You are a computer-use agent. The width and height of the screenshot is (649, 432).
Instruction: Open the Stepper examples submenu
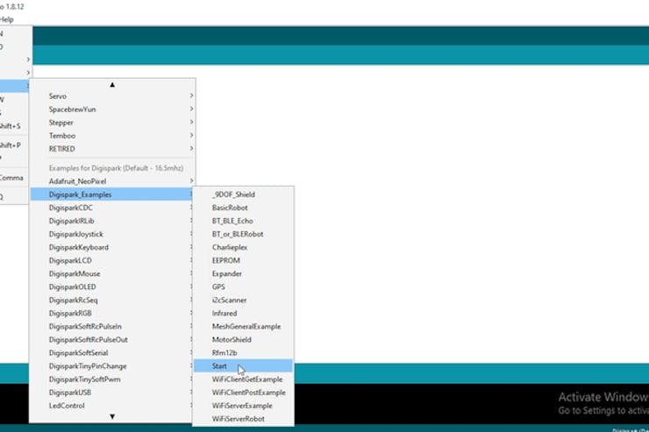112,123
